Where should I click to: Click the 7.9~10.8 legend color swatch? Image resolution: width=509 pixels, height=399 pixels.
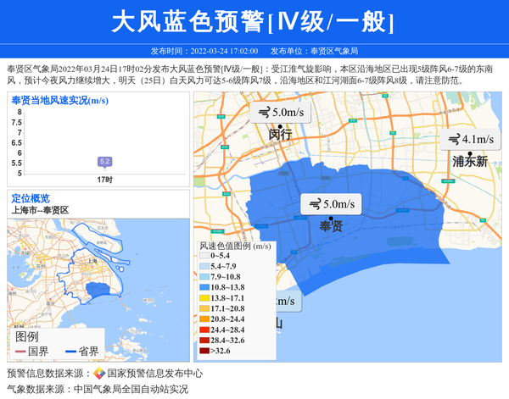click(x=204, y=277)
